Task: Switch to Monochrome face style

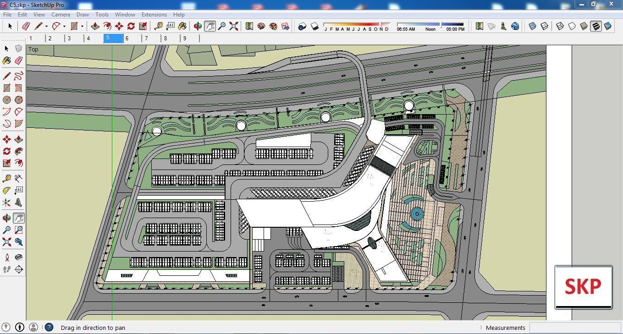Action: 607,26
